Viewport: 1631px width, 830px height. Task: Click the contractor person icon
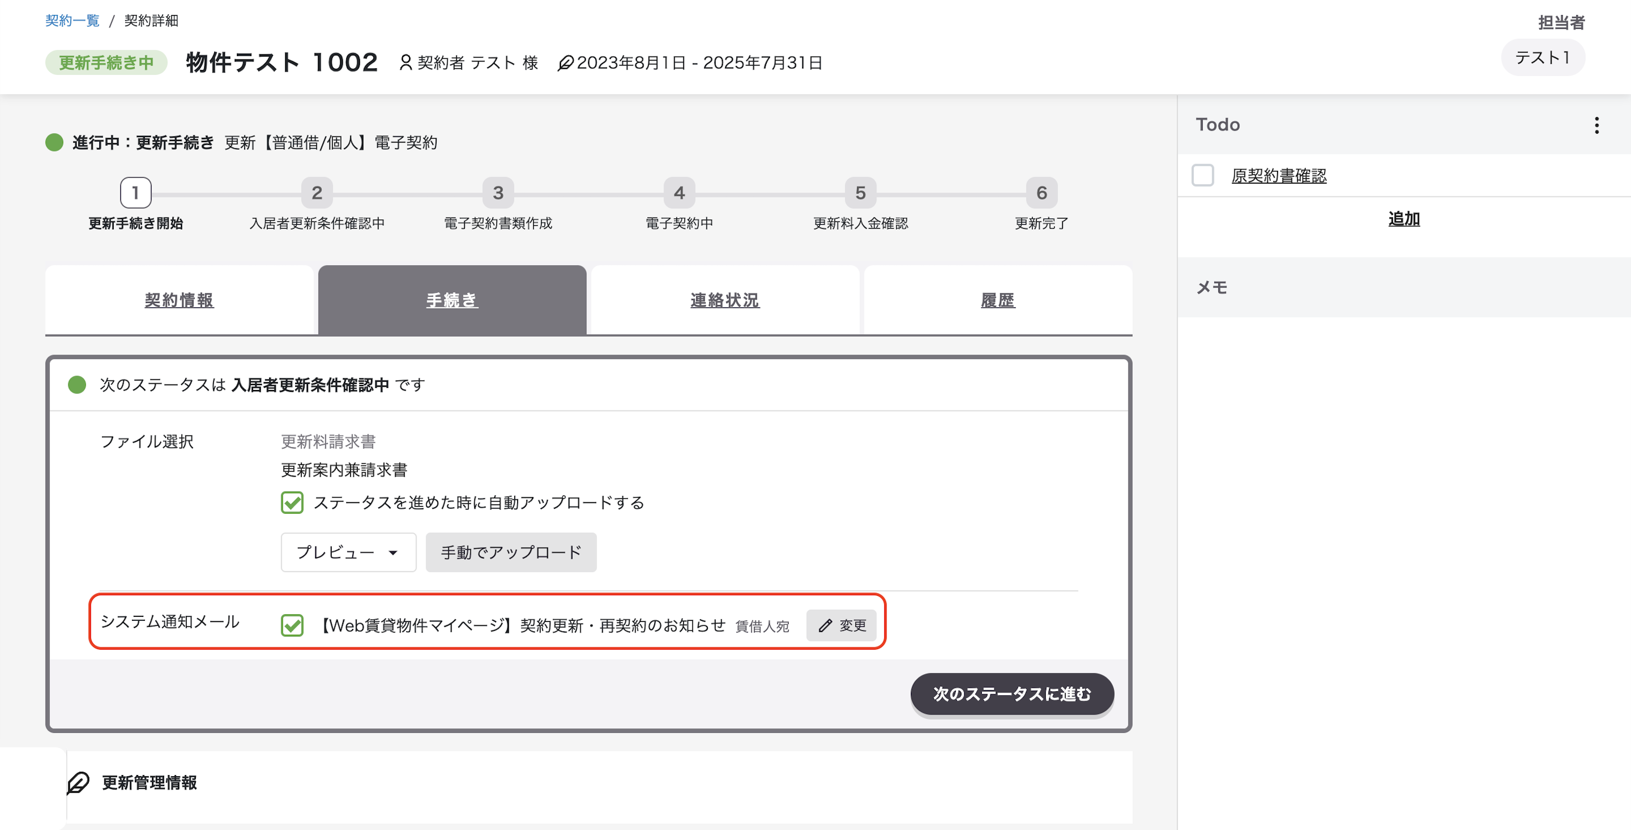tap(406, 63)
